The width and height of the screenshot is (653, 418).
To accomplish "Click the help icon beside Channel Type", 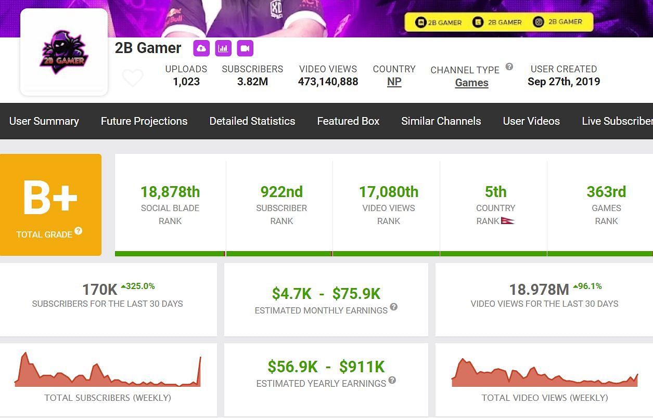I will tap(509, 67).
